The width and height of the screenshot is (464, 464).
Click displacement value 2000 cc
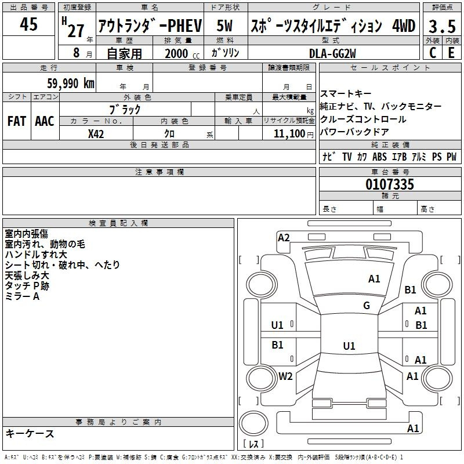click(182, 53)
